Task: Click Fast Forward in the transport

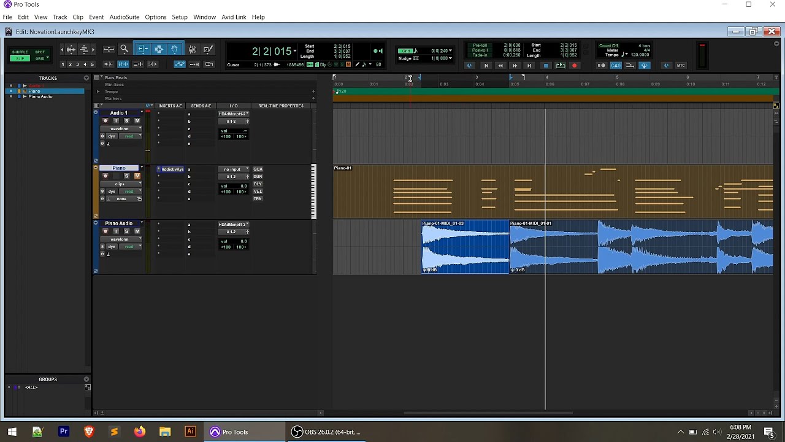Action: pyautogui.click(x=515, y=66)
